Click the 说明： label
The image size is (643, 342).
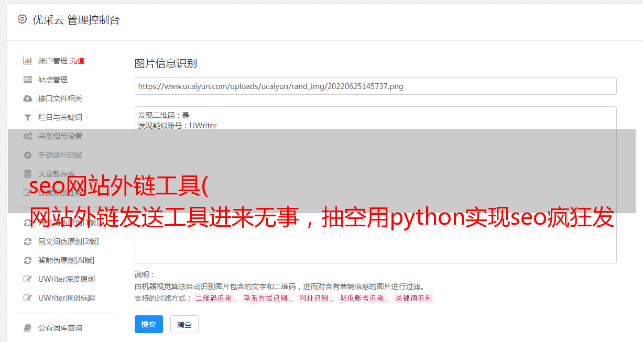click(145, 274)
